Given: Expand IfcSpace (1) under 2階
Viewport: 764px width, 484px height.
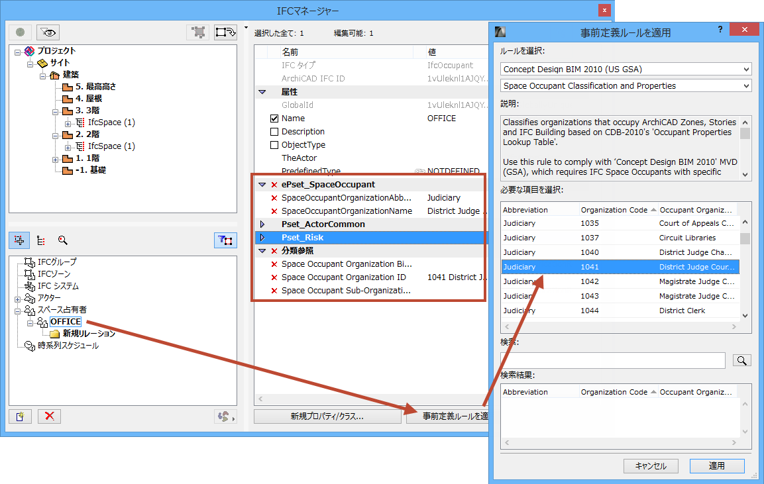Looking at the screenshot, I should pyautogui.click(x=68, y=146).
